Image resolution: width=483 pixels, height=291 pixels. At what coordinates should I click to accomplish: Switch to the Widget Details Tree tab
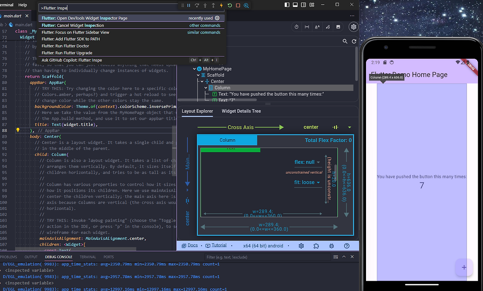(241, 111)
